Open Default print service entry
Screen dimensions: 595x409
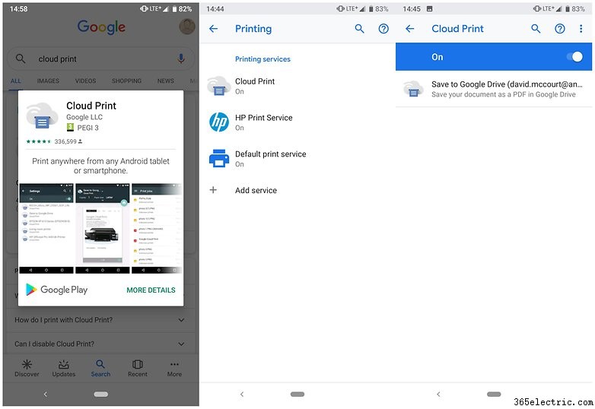[297, 158]
